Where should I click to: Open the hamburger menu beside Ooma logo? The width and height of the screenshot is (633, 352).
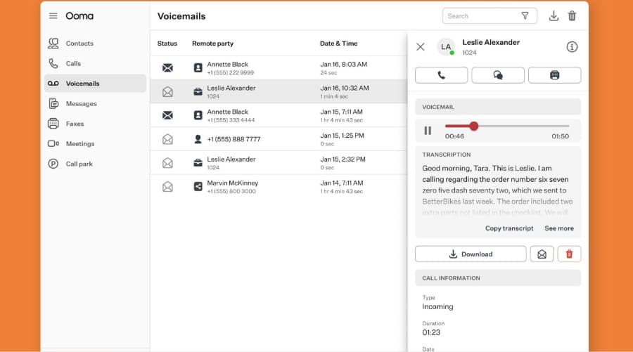point(53,16)
